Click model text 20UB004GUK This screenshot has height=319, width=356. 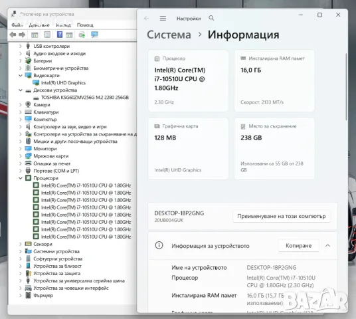pyautogui.click(x=169, y=220)
